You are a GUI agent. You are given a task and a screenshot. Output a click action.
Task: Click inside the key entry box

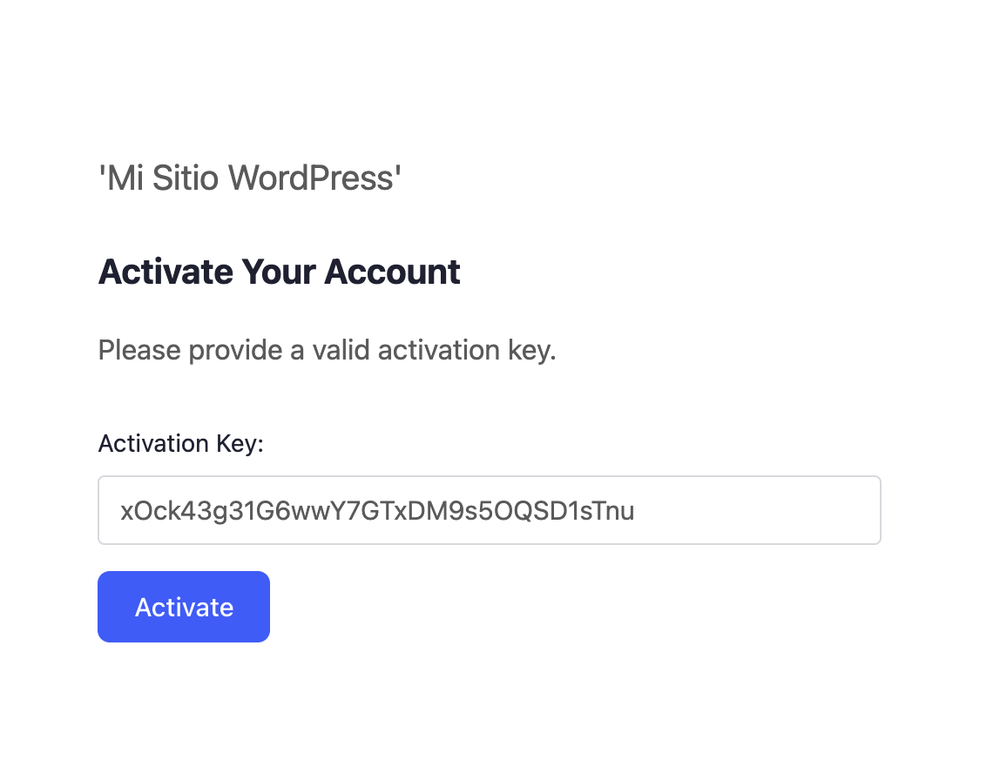(x=489, y=510)
